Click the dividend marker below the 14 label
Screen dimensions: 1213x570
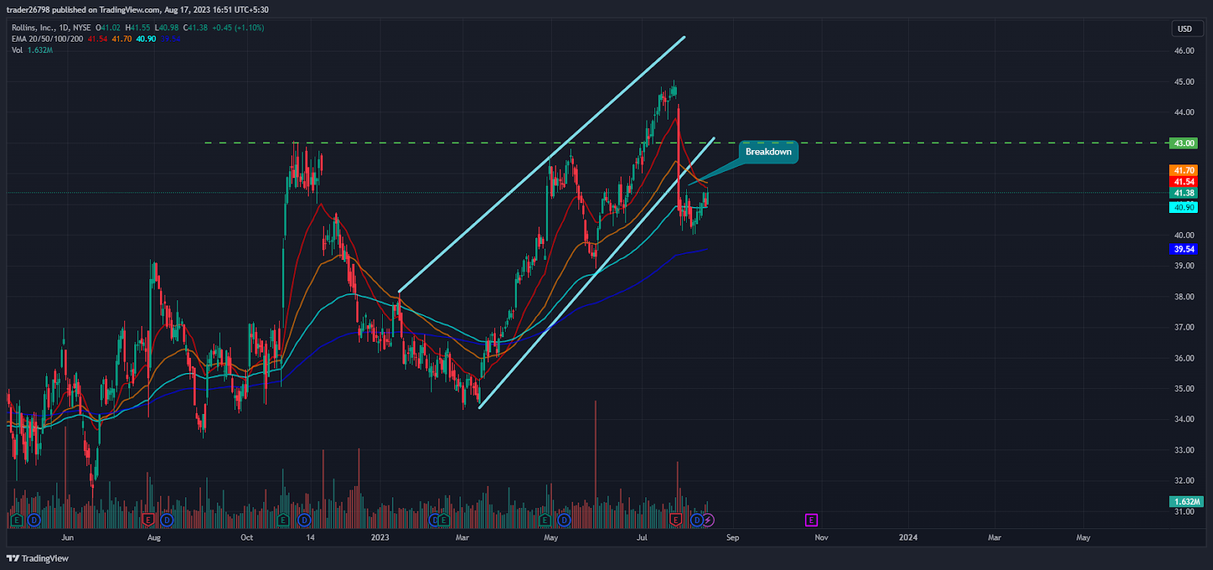304,520
